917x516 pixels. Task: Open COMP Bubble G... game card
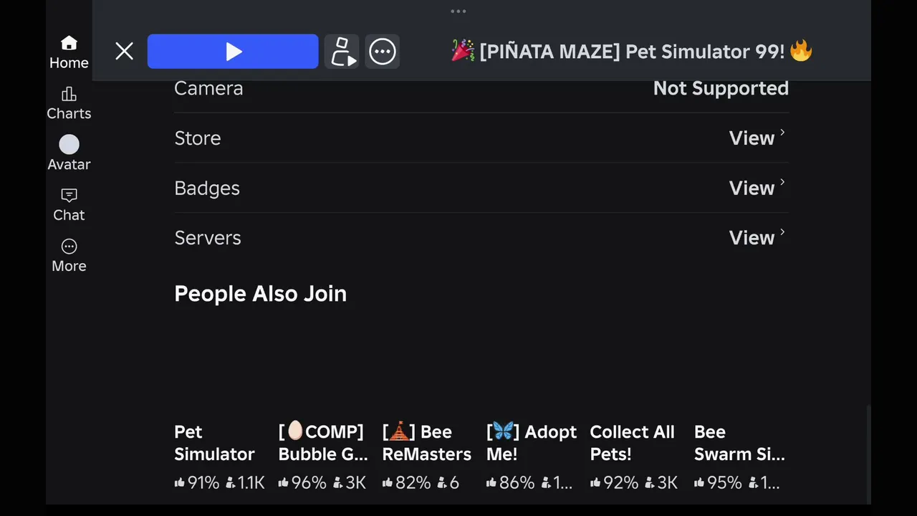(323, 407)
